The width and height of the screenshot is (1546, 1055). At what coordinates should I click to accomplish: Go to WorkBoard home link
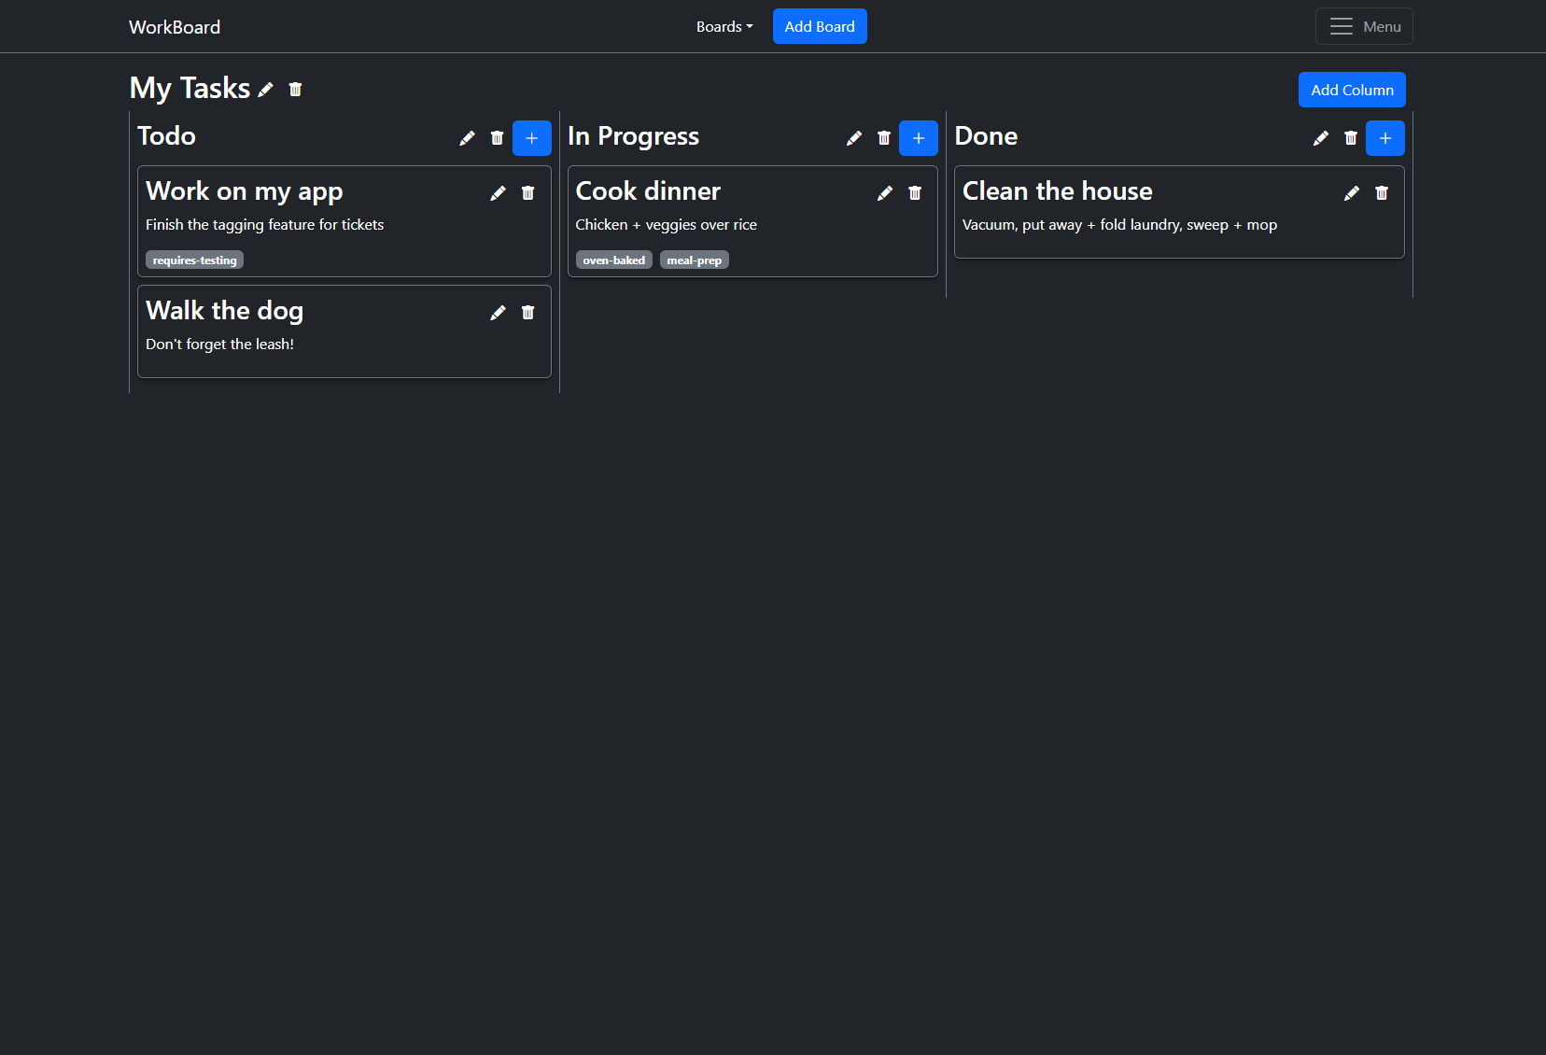pos(175,27)
